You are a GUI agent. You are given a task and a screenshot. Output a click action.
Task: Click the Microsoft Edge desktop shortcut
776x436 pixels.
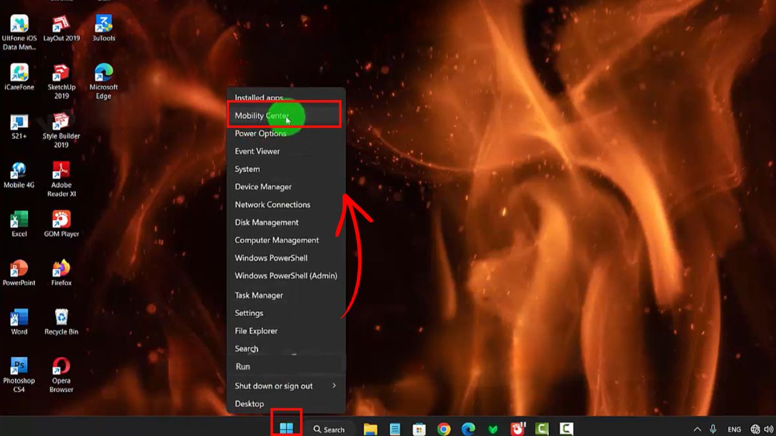point(103,82)
